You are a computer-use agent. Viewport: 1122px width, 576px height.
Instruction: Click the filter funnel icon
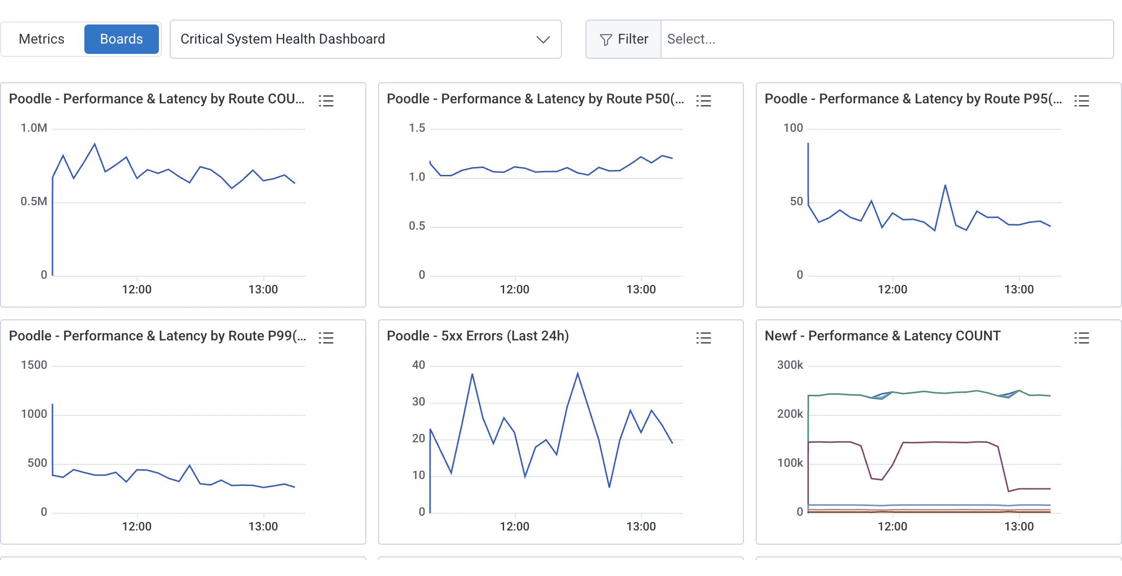pos(606,39)
